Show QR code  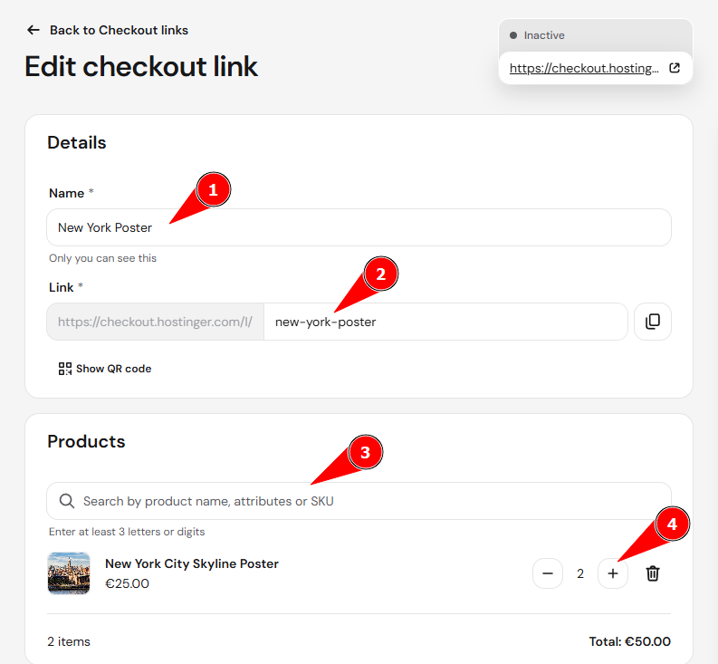coord(105,369)
